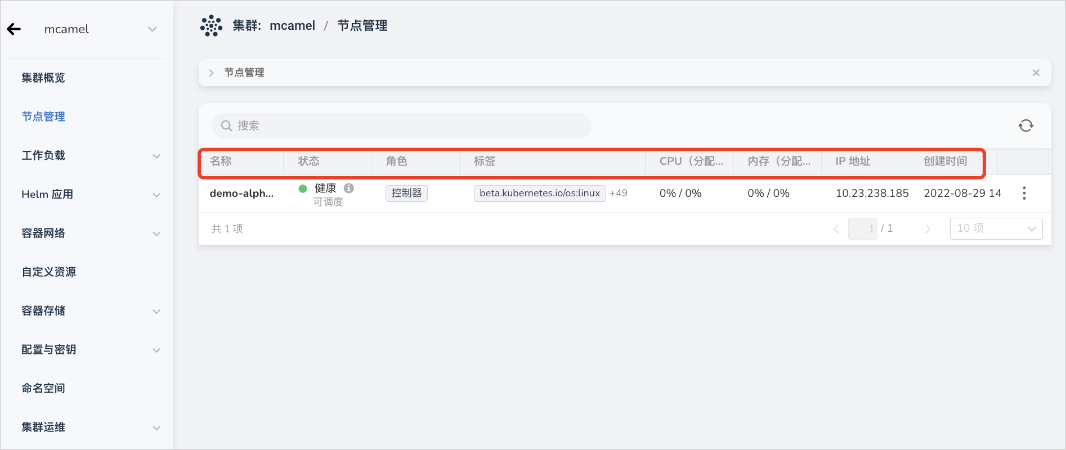Click the green 健康 status indicator

[x=303, y=188]
